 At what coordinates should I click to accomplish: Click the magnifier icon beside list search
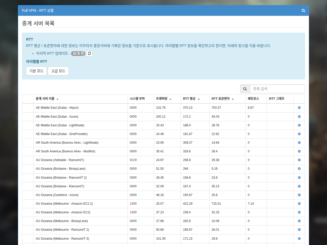[245, 89]
